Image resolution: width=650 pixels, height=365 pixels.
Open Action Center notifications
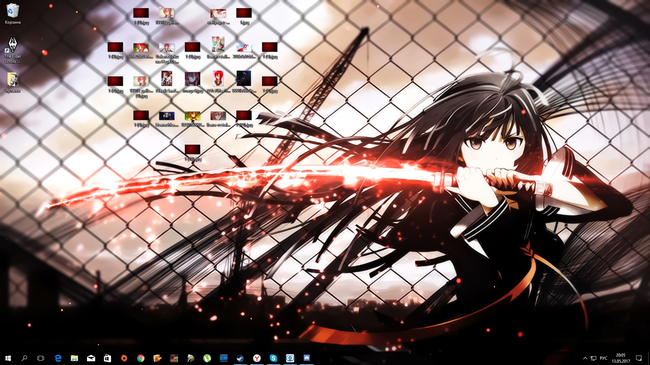tap(639, 358)
